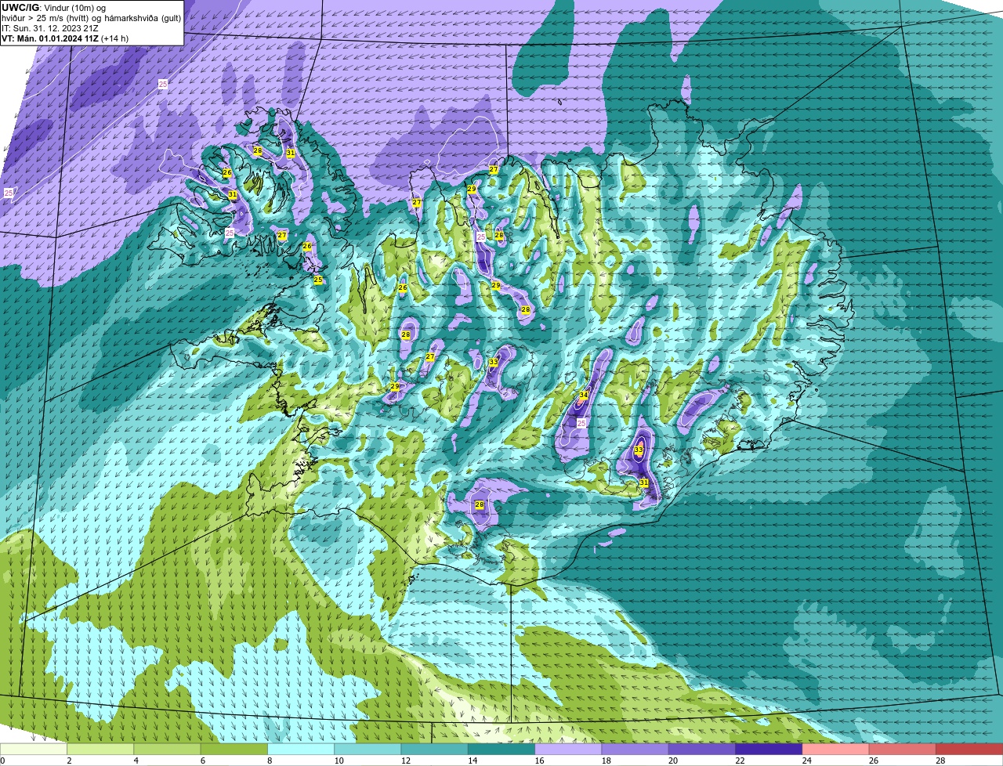Screen dimensions: 1003x766
Task: Click the yellow 34 peak gust label
Action: point(583,395)
